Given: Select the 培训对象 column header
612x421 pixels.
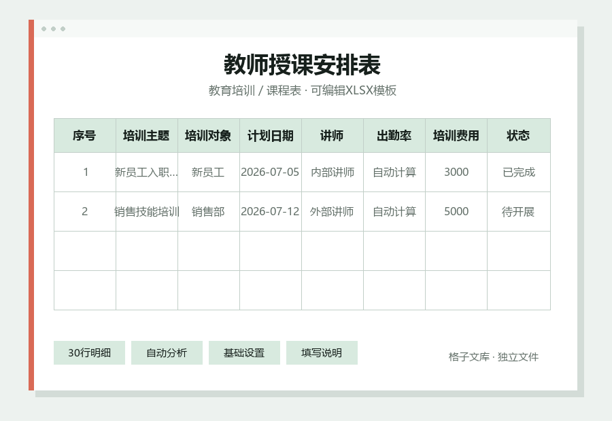Looking at the screenshot, I should pyautogui.click(x=209, y=136).
